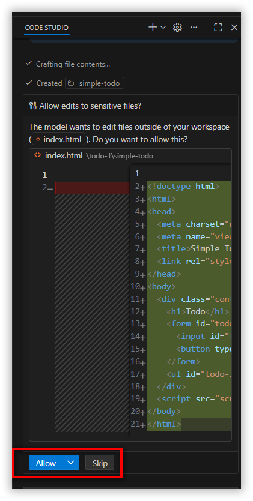Click the checkmark beside 'Created'
Viewport: 253px width, 501px height.
tap(29, 83)
